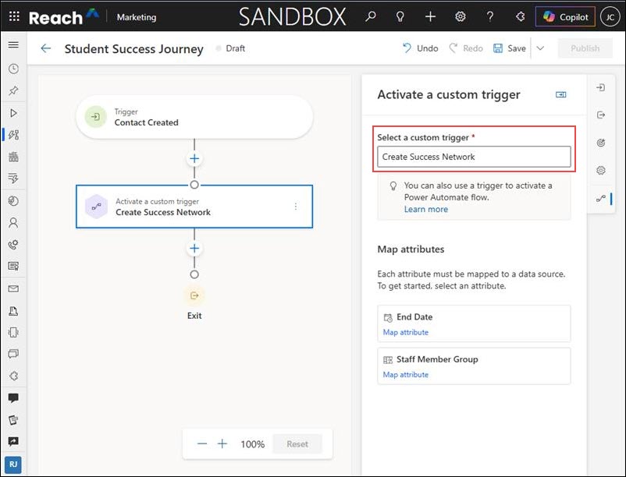Open the Save options dropdown chevron
This screenshot has width=626, height=477.
pyautogui.click(x=540, y=48)
